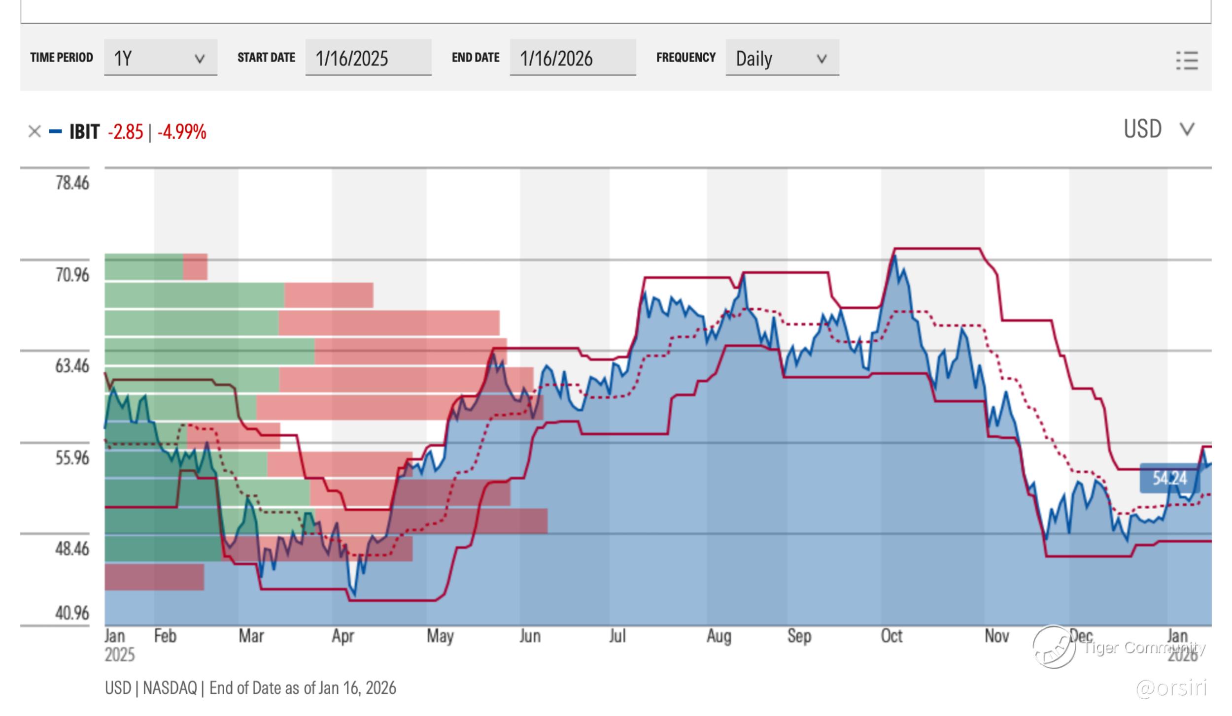Click the chevron arrow beside USD

[1187, 129]
